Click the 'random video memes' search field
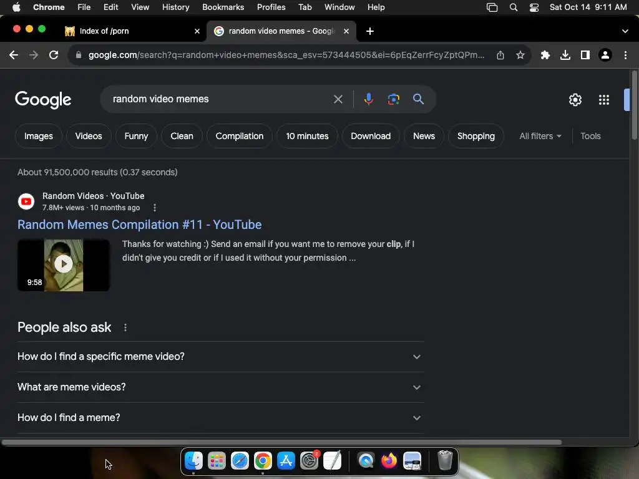 click(x=220, y=99)
